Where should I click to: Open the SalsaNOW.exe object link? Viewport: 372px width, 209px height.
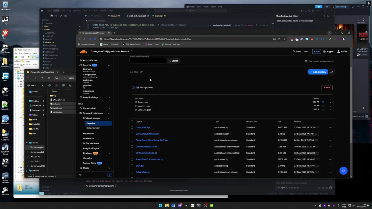pyautogui.click(x=143, y=172)
